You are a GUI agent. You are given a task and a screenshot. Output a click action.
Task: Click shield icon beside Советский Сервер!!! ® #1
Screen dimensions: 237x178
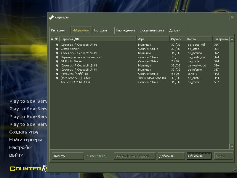[57, 66]
